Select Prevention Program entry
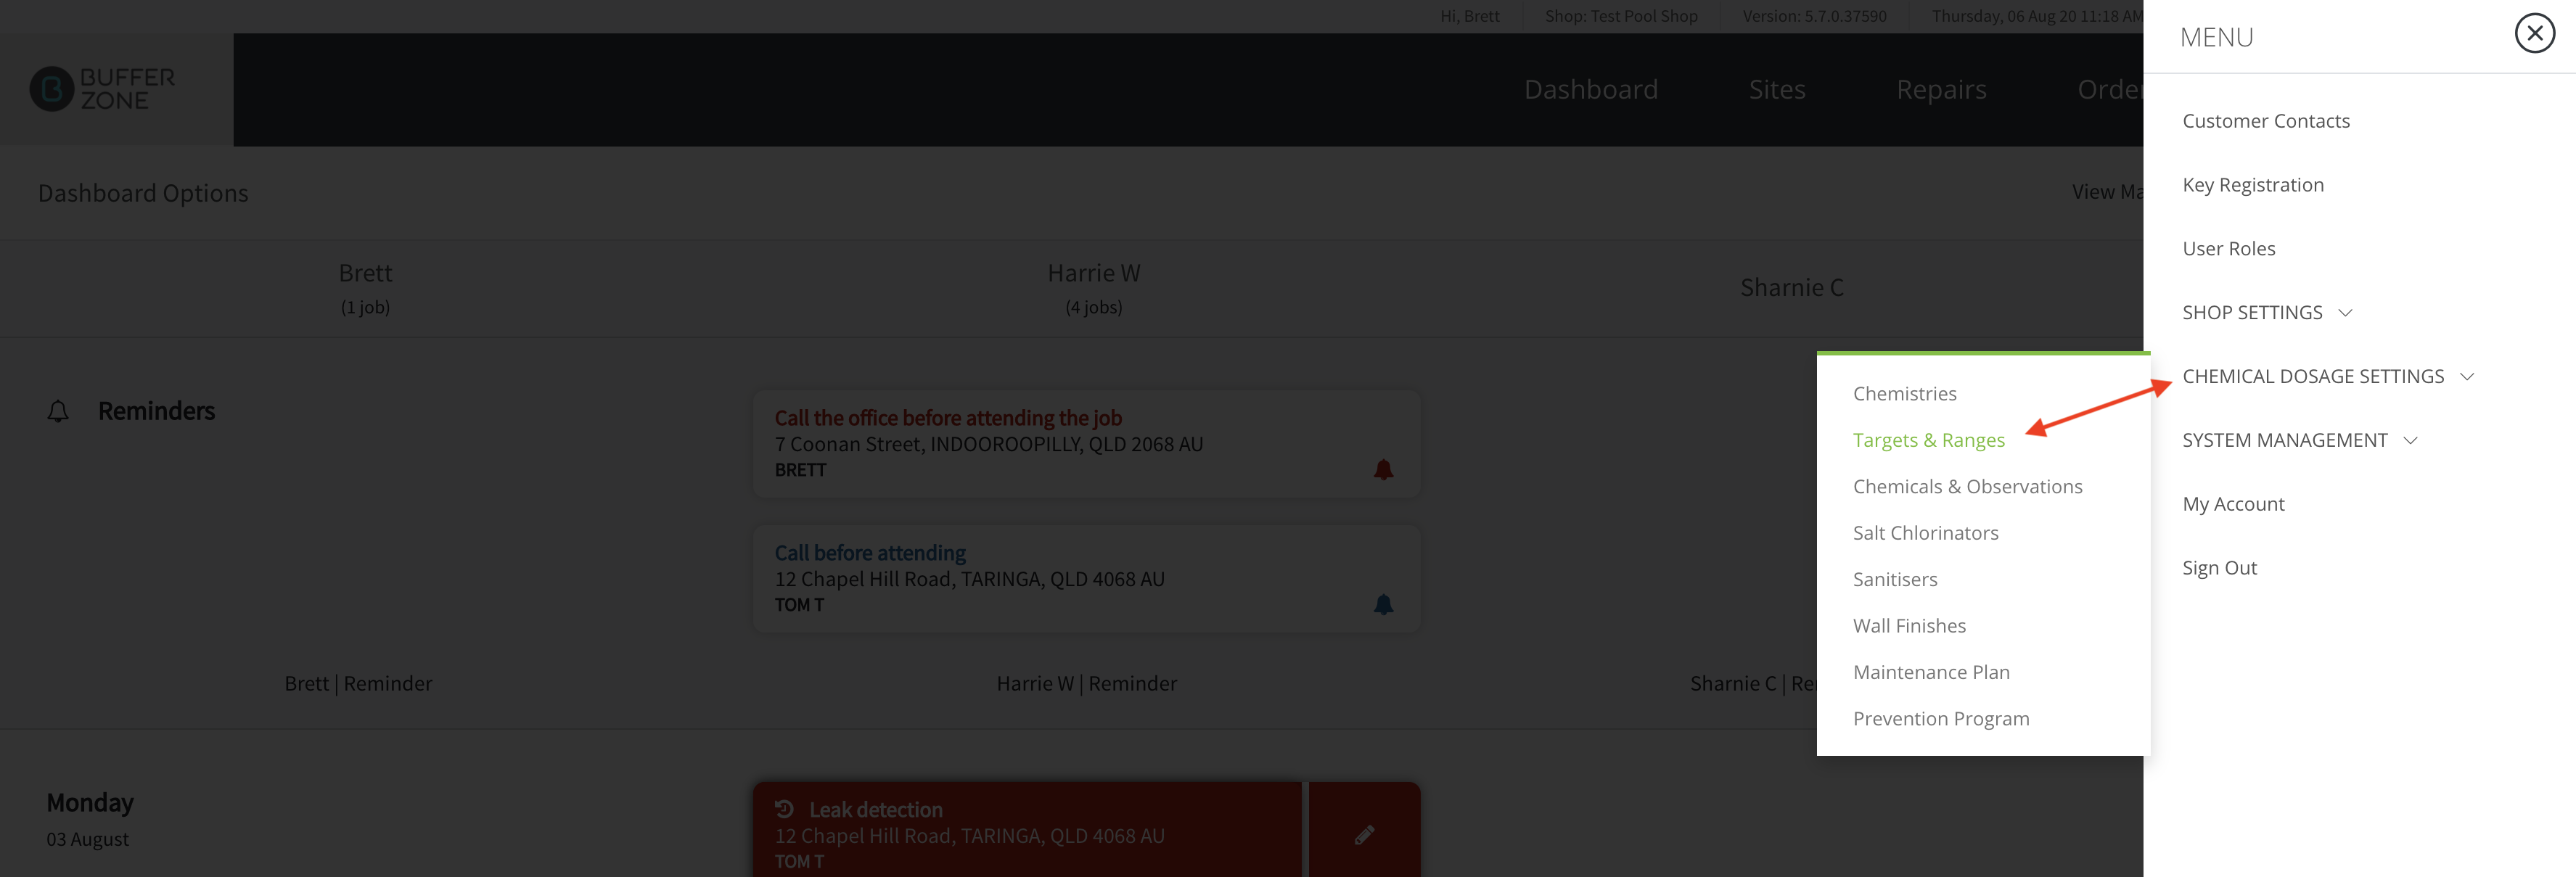 (x=1940, y=719)
